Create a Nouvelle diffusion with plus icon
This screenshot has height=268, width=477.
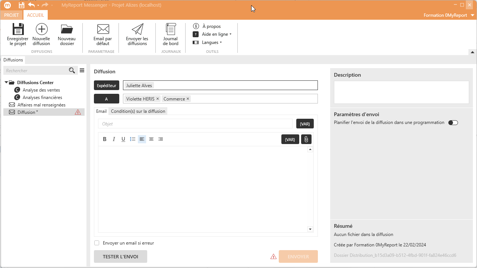click(x=41, y=30)
